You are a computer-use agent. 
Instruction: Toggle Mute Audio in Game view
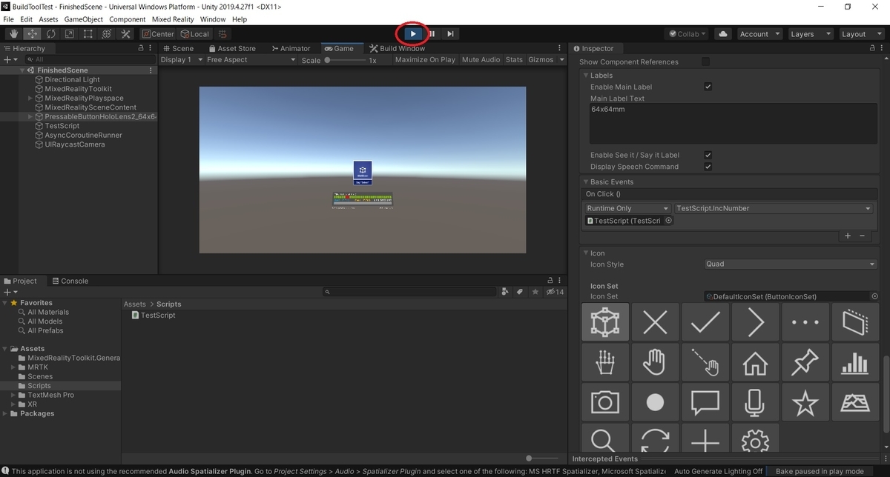(481, 59)
